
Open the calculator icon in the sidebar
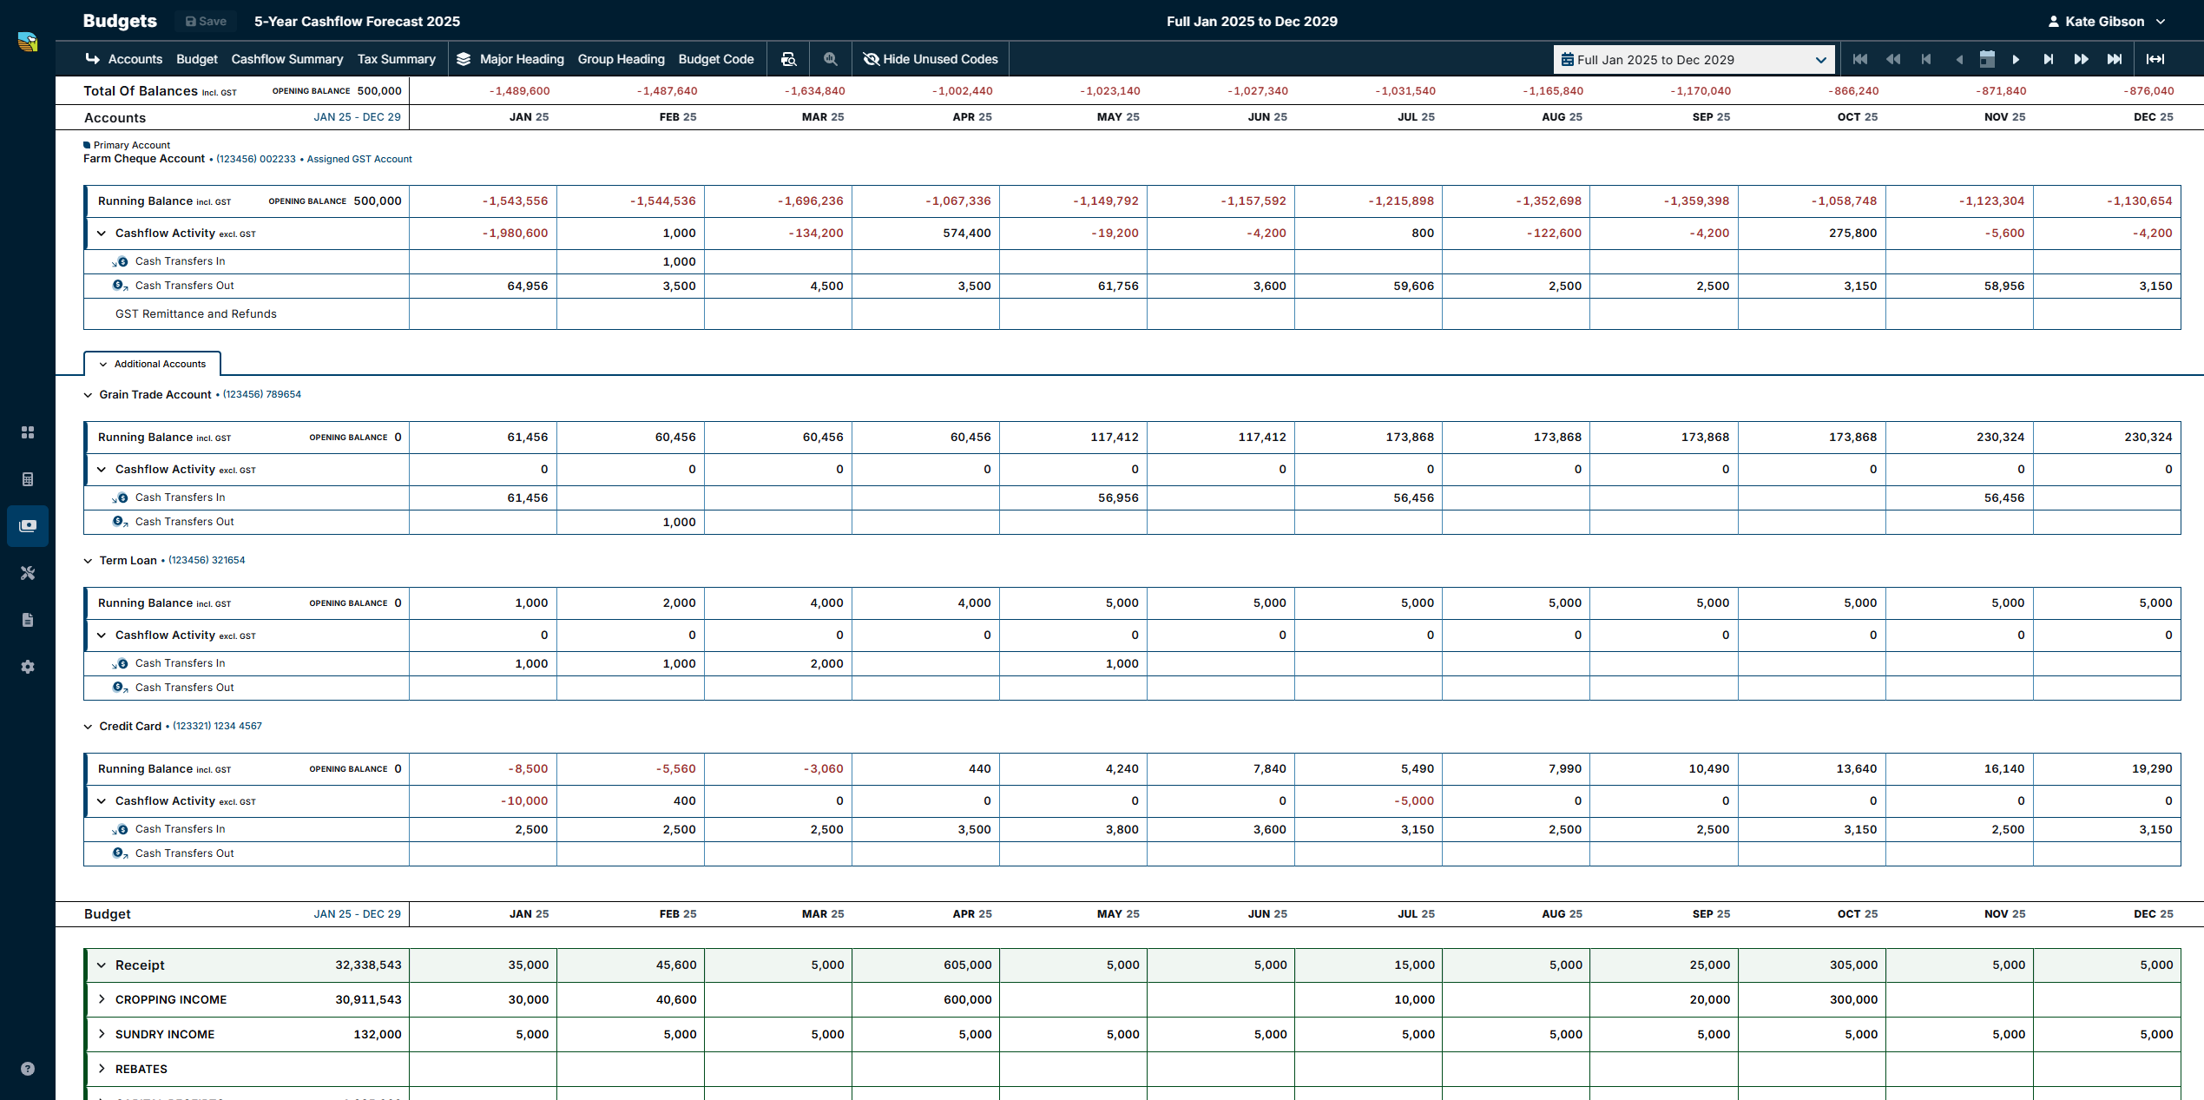point(28,479)
